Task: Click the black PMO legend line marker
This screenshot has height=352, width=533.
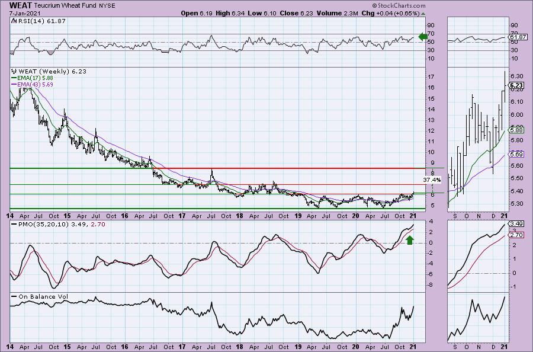Action: click(x=14, y=225)
